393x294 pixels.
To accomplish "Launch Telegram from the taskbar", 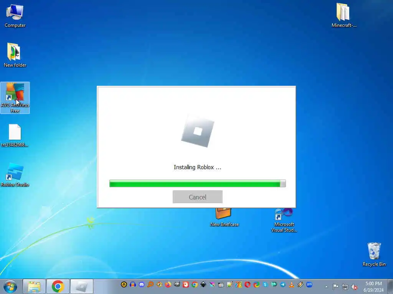I will (283, 284).
